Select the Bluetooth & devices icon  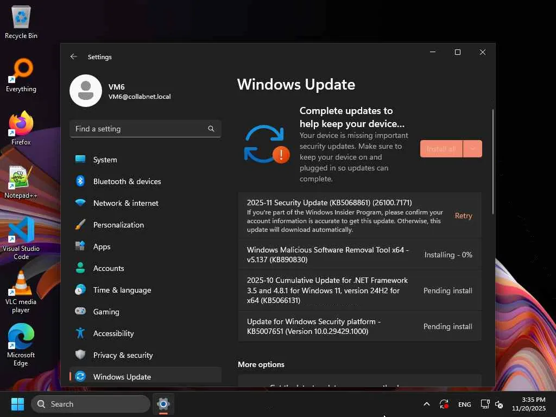click(x=80, y=181)
